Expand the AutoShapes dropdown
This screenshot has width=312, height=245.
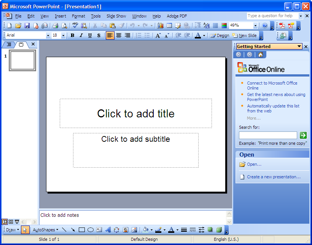click(x=46, y=230)
